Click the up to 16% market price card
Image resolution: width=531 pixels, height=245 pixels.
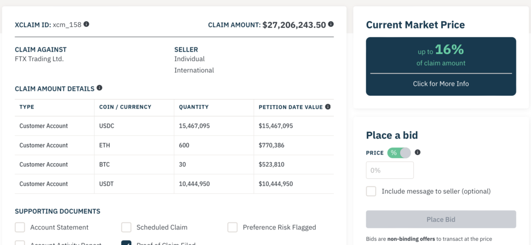pyautogui.click(x=441, y=66)
